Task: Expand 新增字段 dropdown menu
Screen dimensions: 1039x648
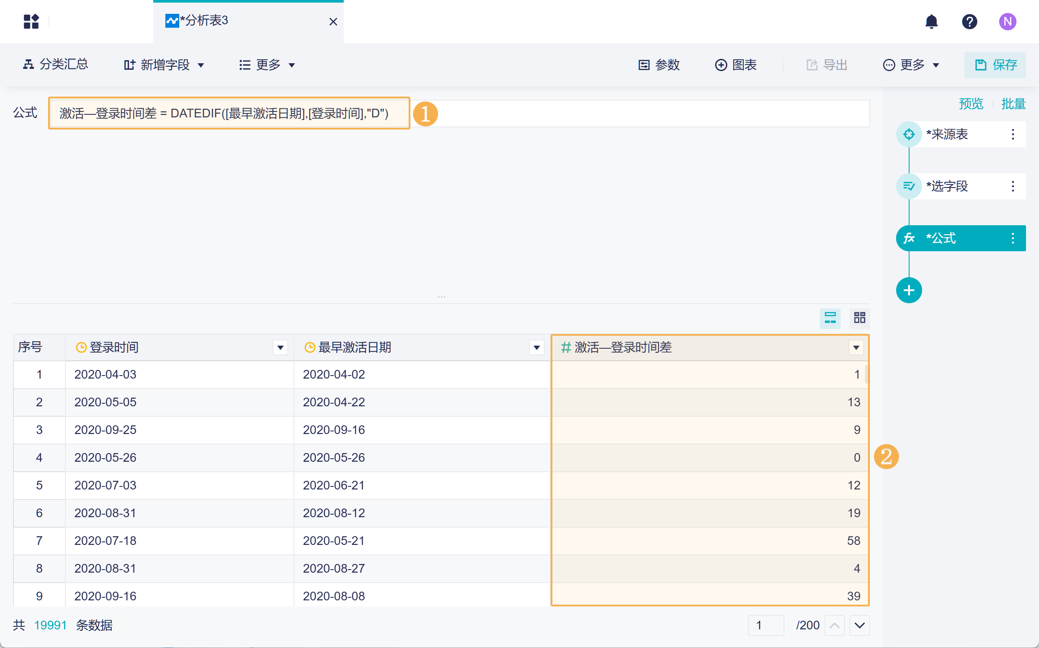Action: point(164,65)
